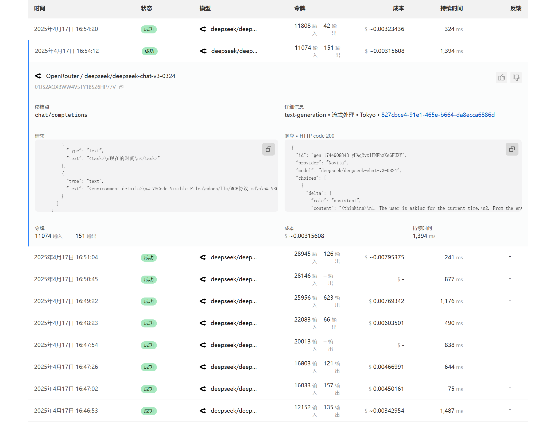Click the 模型 column header
Screen dimensions: 558x425
tap(205, 8)
